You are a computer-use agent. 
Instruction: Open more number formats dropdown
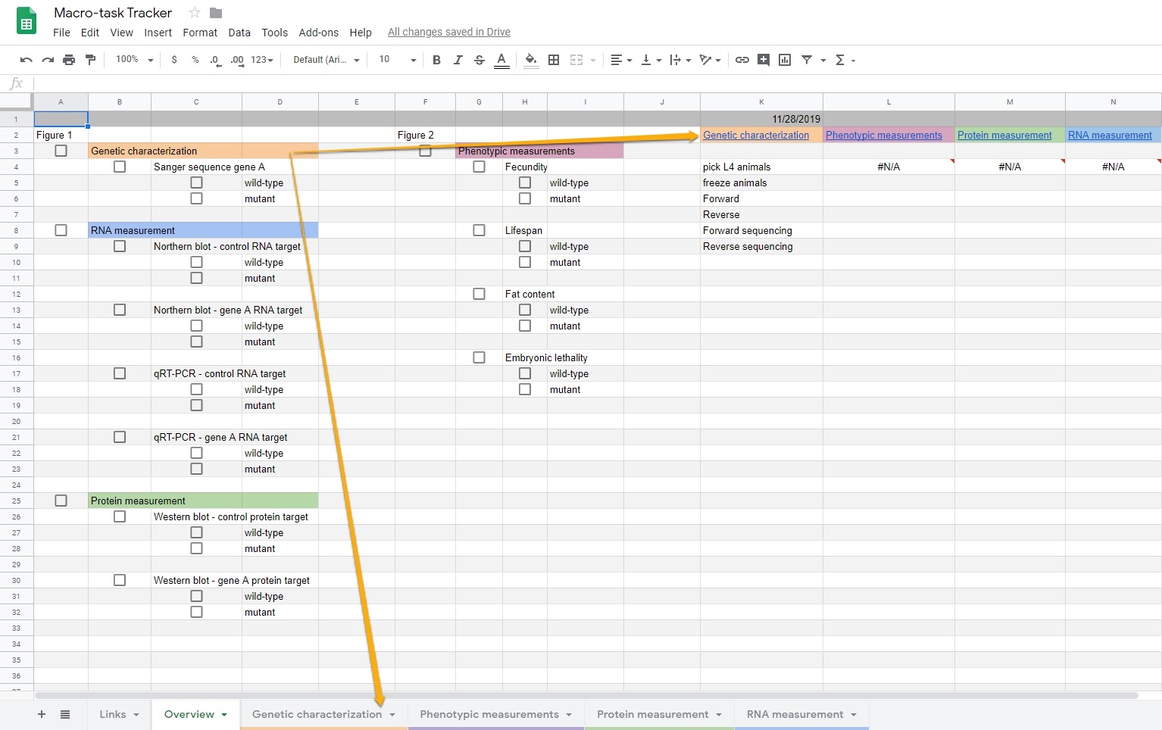tap(262, 60)
